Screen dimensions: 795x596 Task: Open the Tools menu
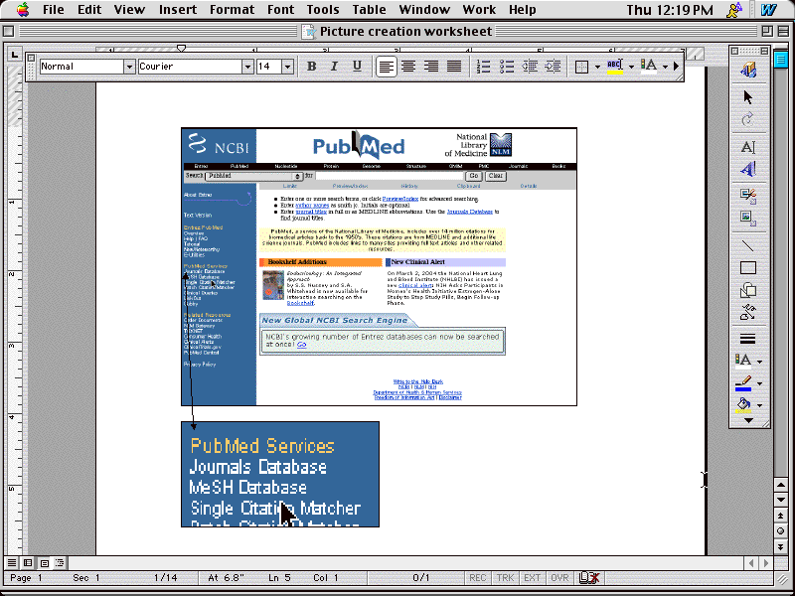pyautogui.click(x=323, y=10)
